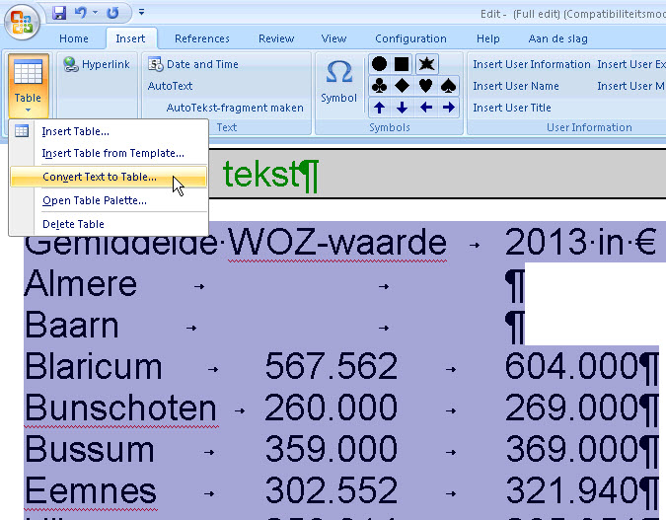Insert the right arrow symbol

(449, 108)
